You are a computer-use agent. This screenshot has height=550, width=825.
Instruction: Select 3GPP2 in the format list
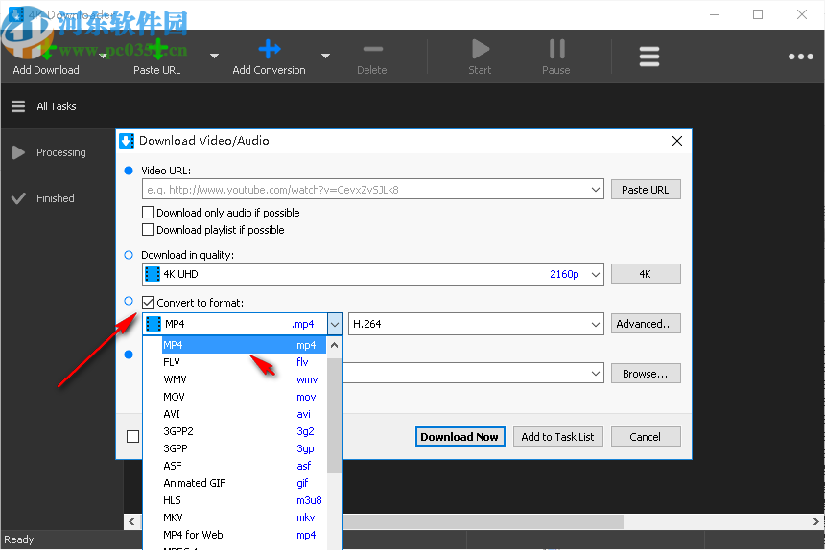(x=244, y=431)
